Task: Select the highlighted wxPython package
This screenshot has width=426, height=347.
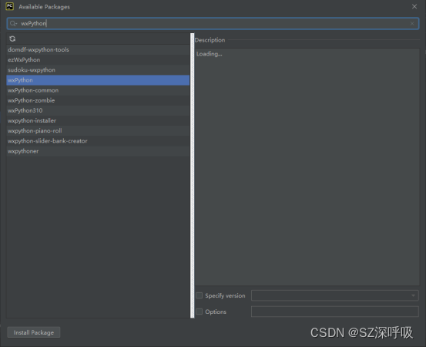Action: coord(98,80)
